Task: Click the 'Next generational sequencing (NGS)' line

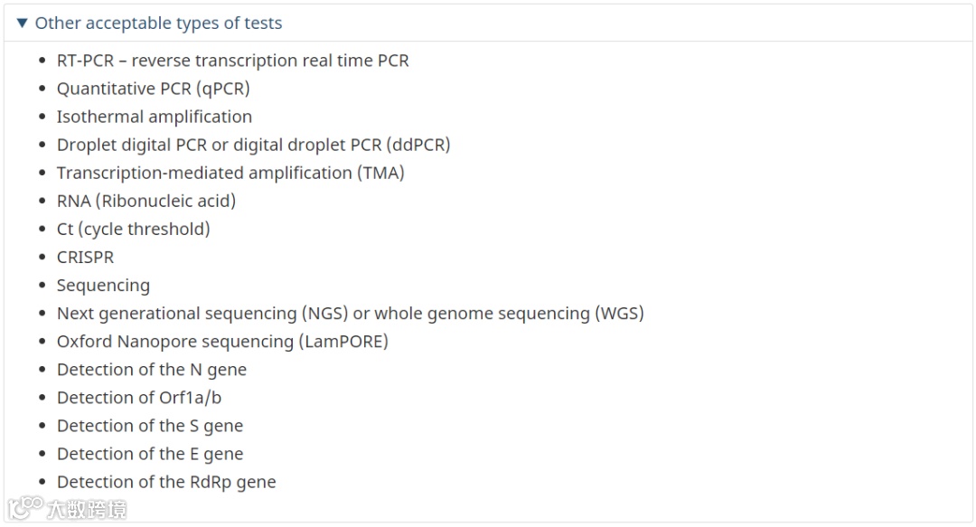Action: (x=350, y=314)
